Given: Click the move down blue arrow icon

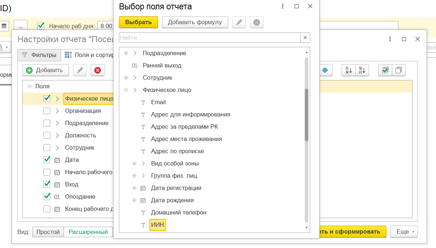Looking at the screenshot, I should click(x=325, y=70).
